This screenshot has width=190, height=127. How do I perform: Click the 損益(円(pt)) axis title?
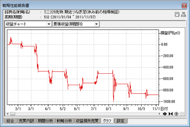pyautogui.click(x=170, y=33)
